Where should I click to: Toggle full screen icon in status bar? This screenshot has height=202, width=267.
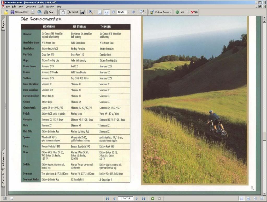[5, 198]
